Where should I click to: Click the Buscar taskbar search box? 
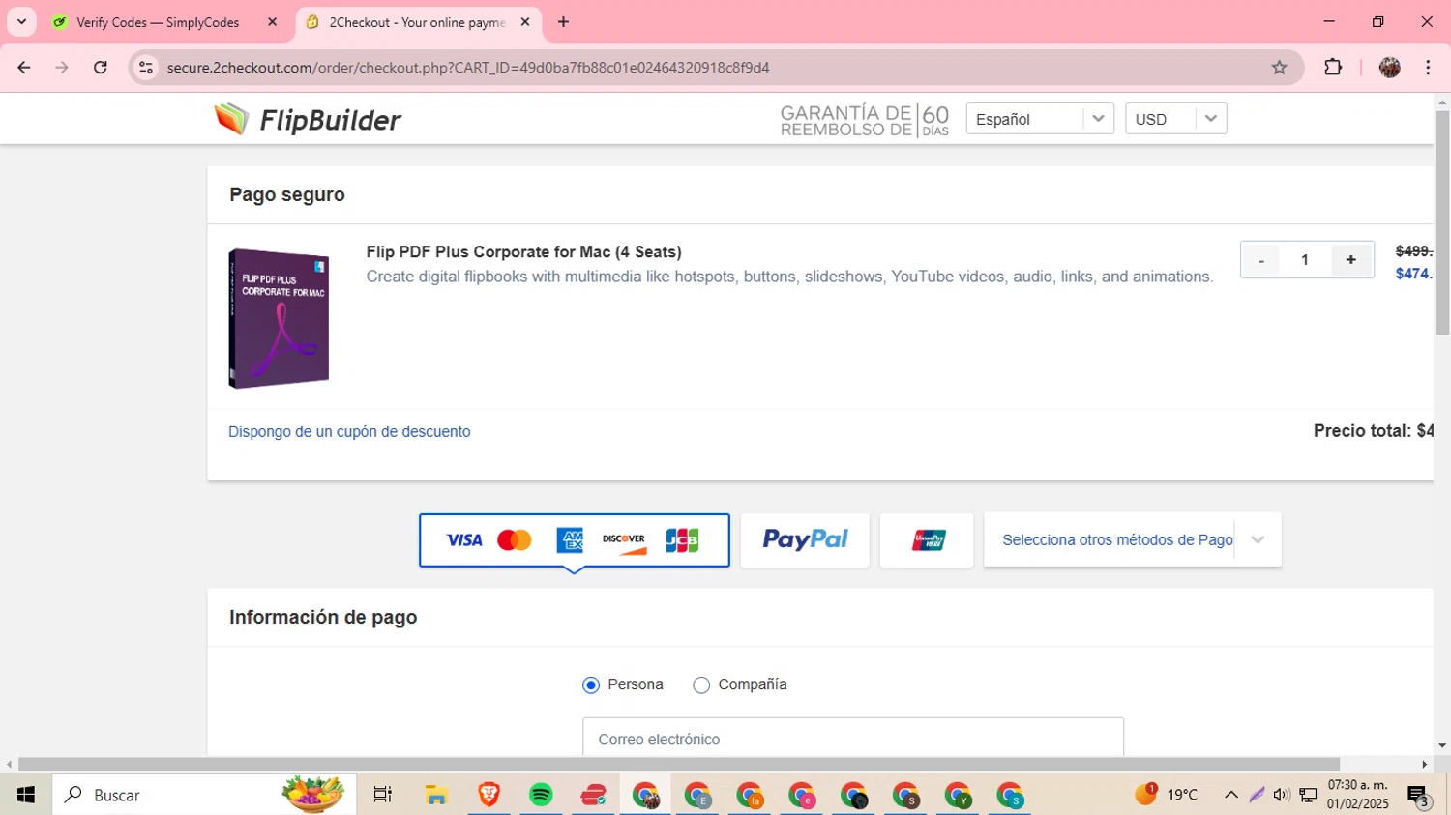click(x=204, y=795)
